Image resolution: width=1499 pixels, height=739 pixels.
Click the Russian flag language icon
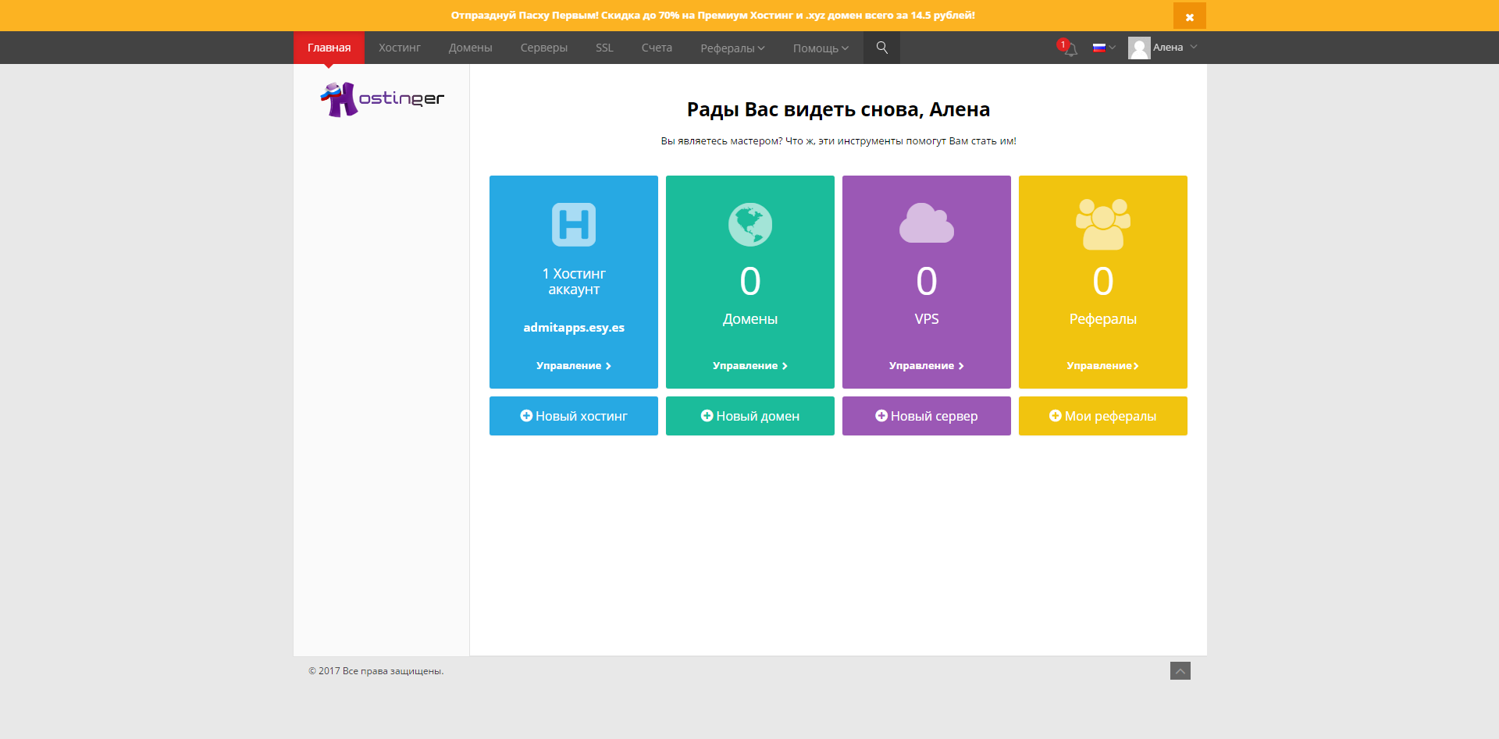pos(1099,48)
